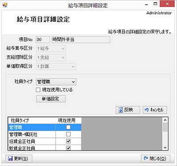Open the 支給控除区分 dropdown

tap(51, 58)
